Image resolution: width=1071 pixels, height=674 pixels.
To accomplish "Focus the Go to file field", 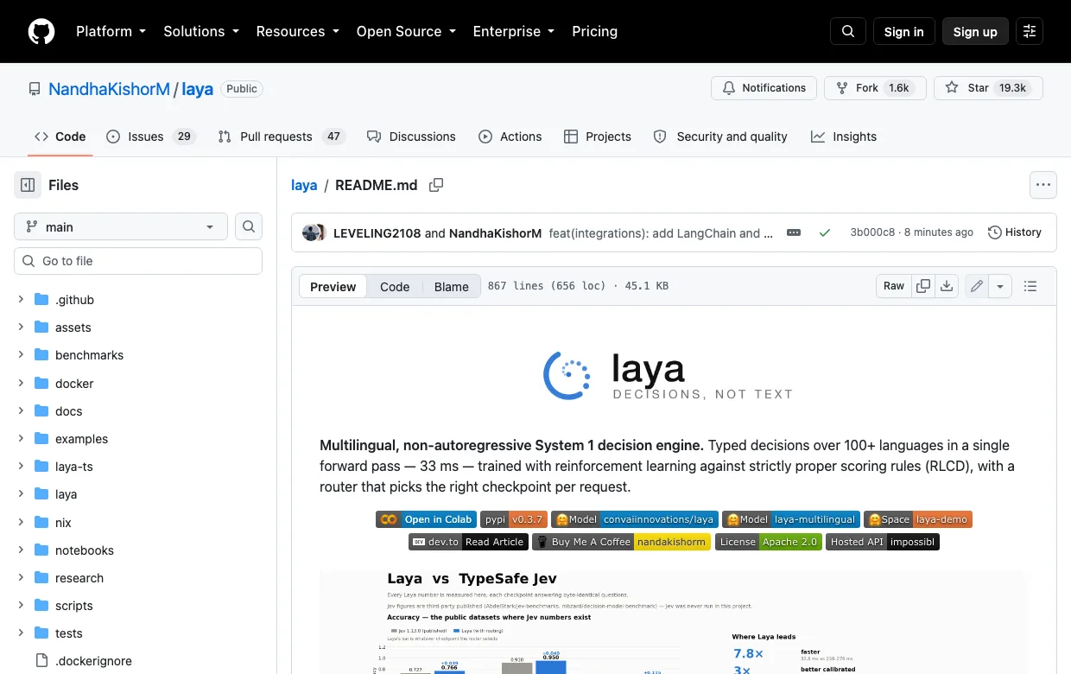I will pyautogui.click(x=138, y=261).
